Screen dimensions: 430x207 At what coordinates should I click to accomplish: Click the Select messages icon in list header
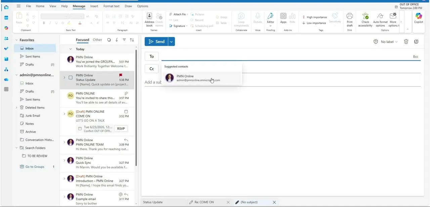(109, 40)
